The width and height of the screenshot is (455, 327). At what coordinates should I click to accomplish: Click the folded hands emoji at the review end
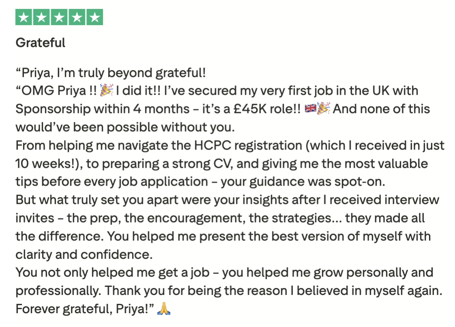click(164, 309)
